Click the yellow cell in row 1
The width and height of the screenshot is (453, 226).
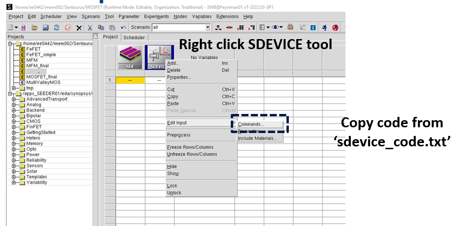130,80
